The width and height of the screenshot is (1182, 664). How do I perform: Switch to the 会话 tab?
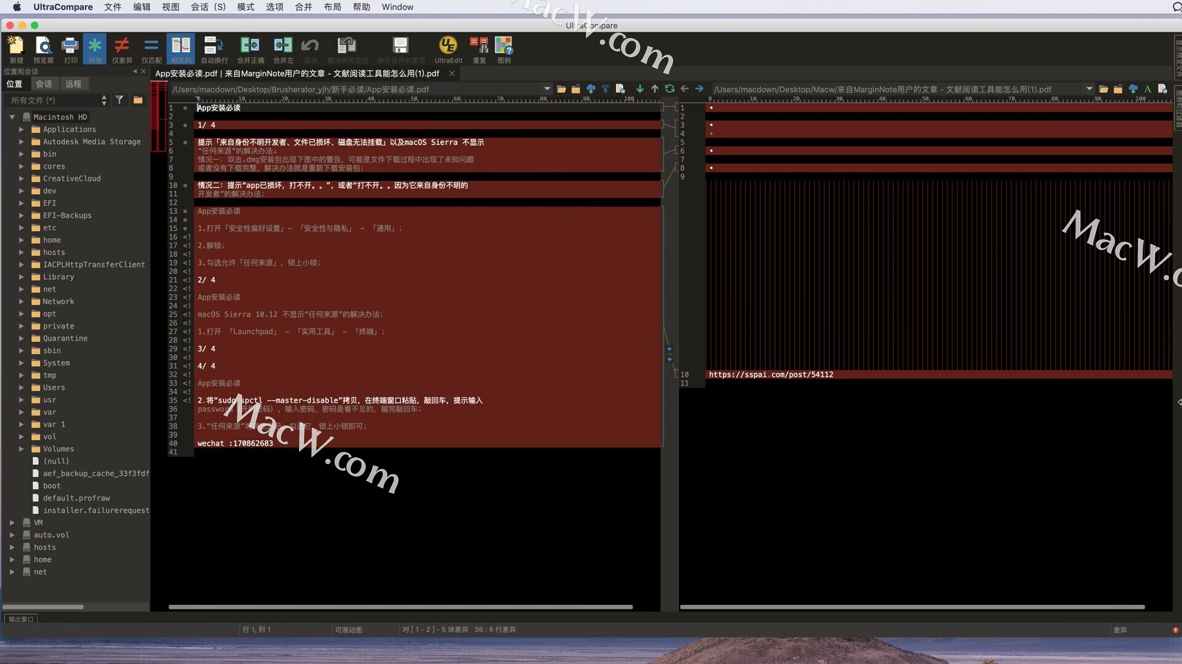click(44, 84)
